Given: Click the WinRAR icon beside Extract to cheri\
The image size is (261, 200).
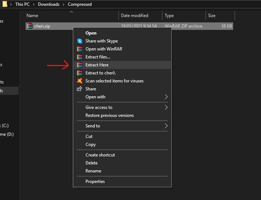Looking at the screenshot, I should pos(80,73).
